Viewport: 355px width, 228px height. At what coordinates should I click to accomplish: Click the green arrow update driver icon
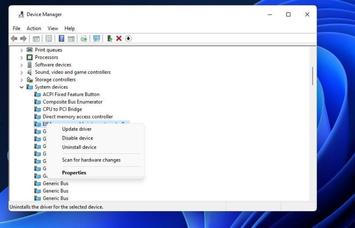point(110,39)
